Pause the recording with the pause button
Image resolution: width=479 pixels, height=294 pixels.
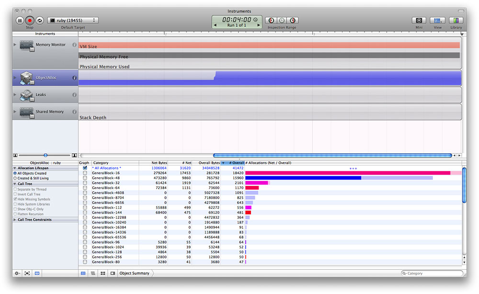point(20,21)
